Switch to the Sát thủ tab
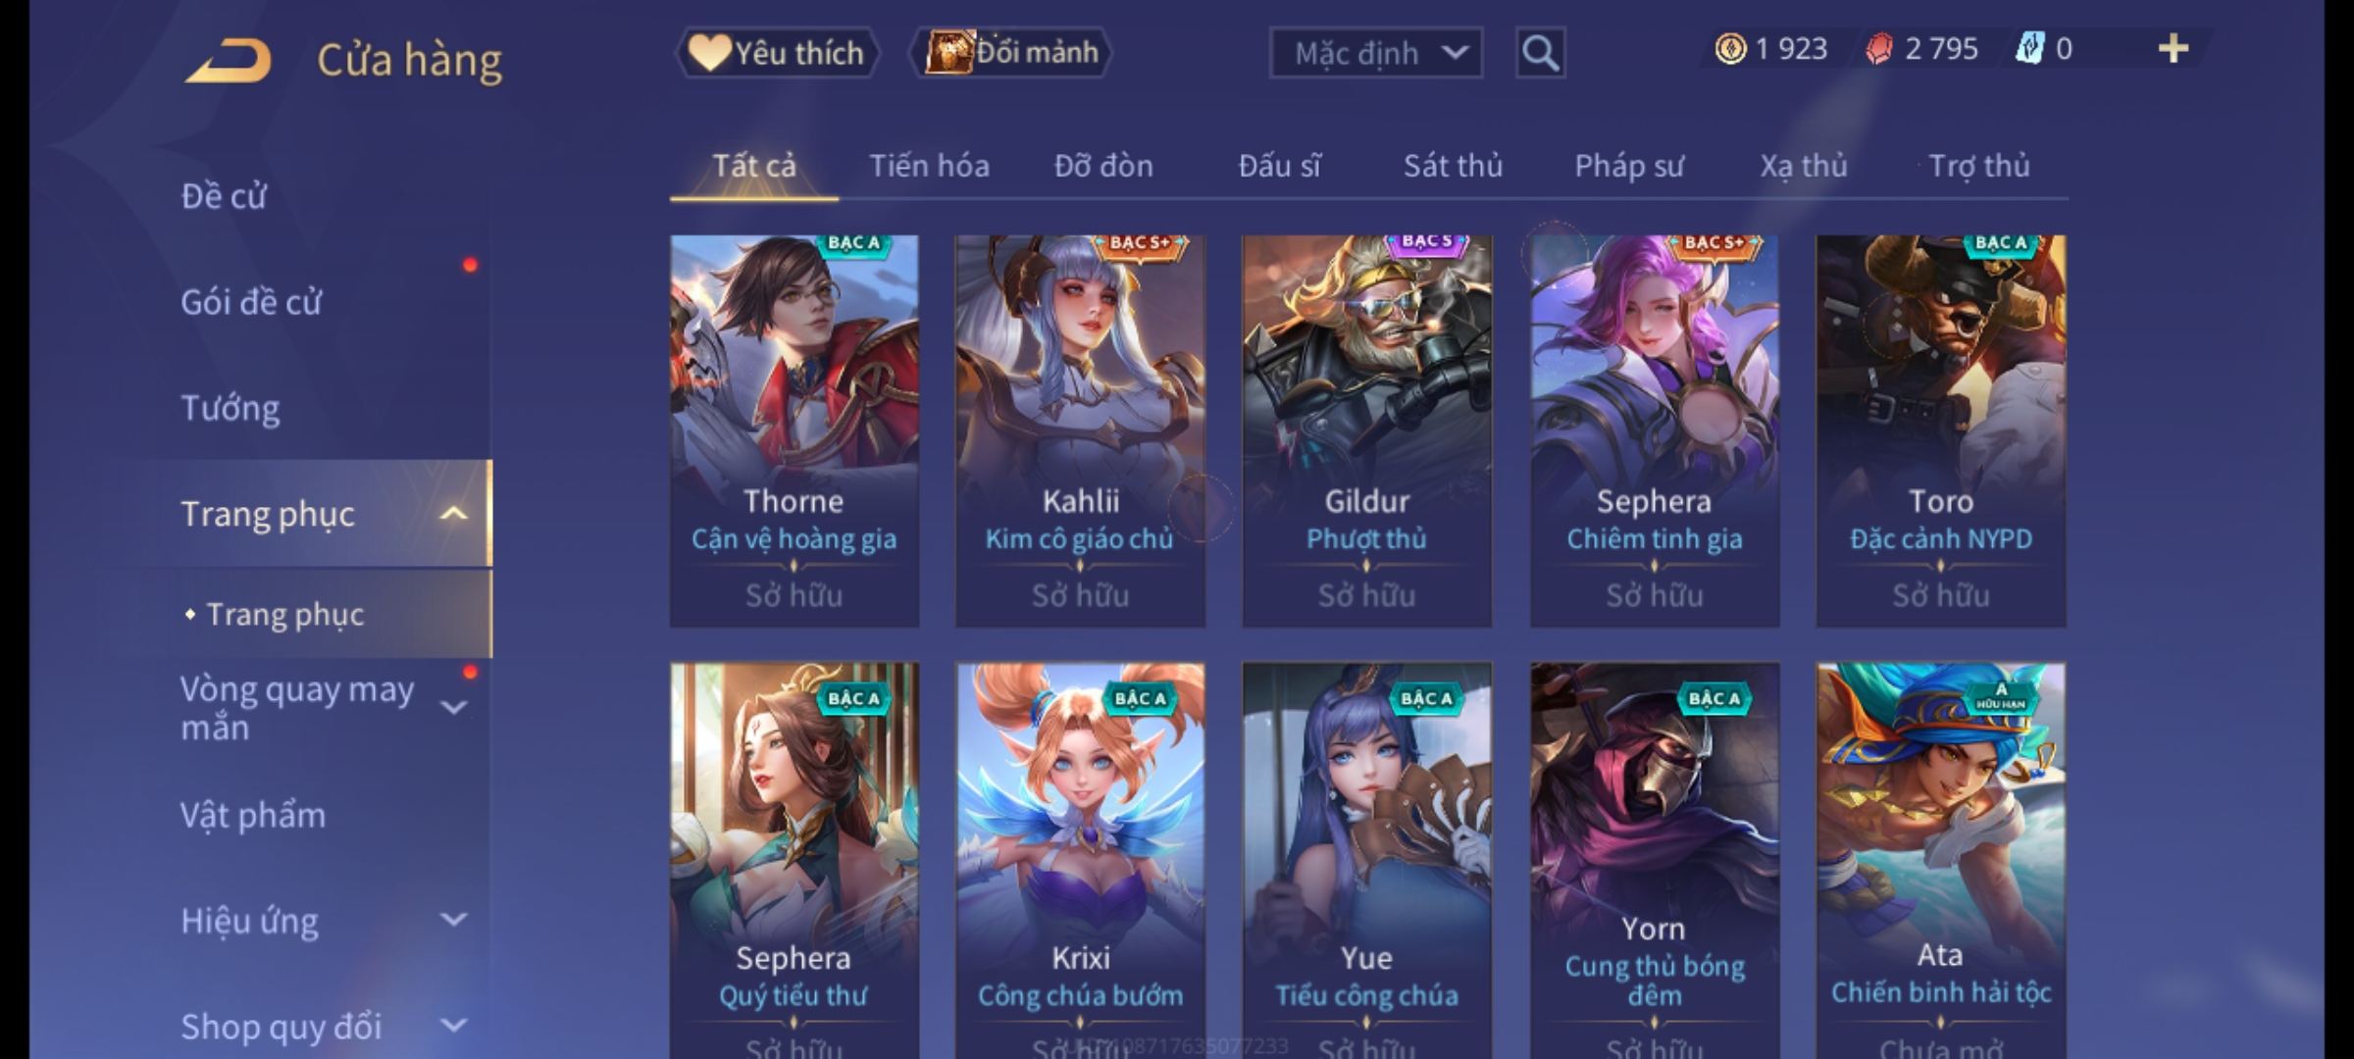The width and height of the screenshot is (2354, 1059). click(1453, 166)
